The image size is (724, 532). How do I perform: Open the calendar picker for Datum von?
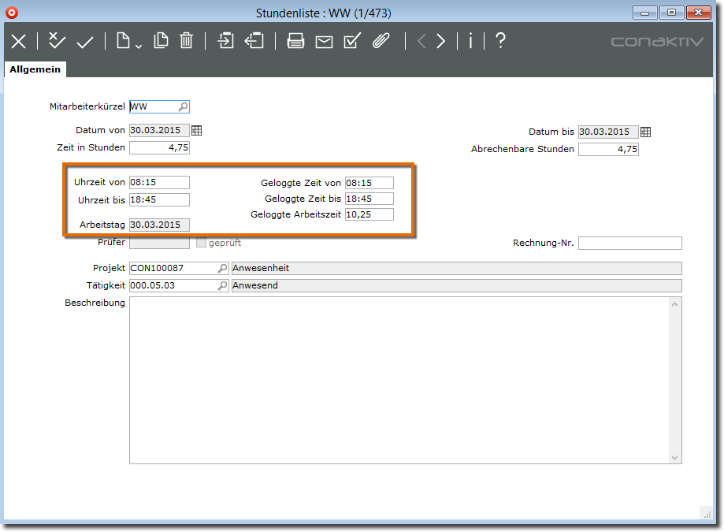tap(197, 131)
